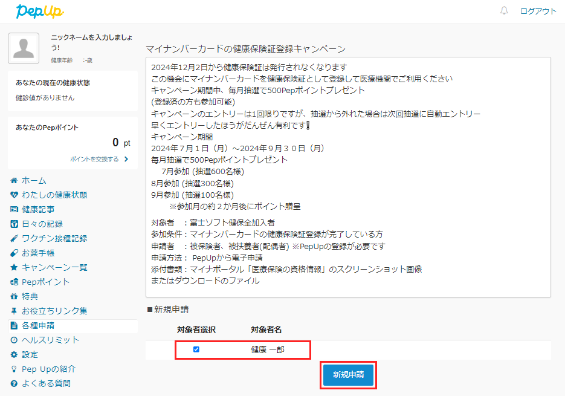
Task: Click the ニックネームを入力しましょう! prompt
Action: coord(91,42)
